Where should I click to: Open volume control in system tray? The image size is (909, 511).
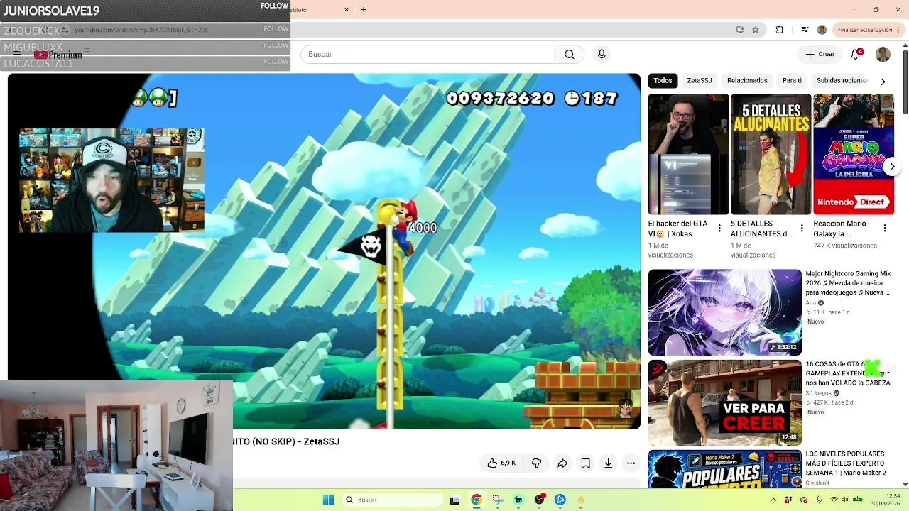tap(846, 500)
